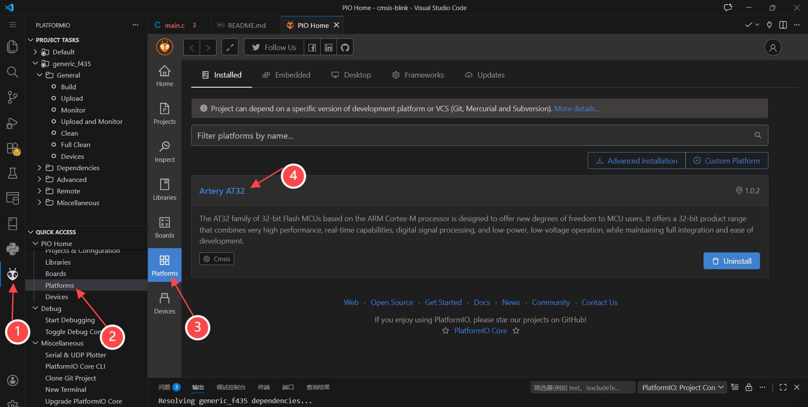Click the More details link

(577, 109)
